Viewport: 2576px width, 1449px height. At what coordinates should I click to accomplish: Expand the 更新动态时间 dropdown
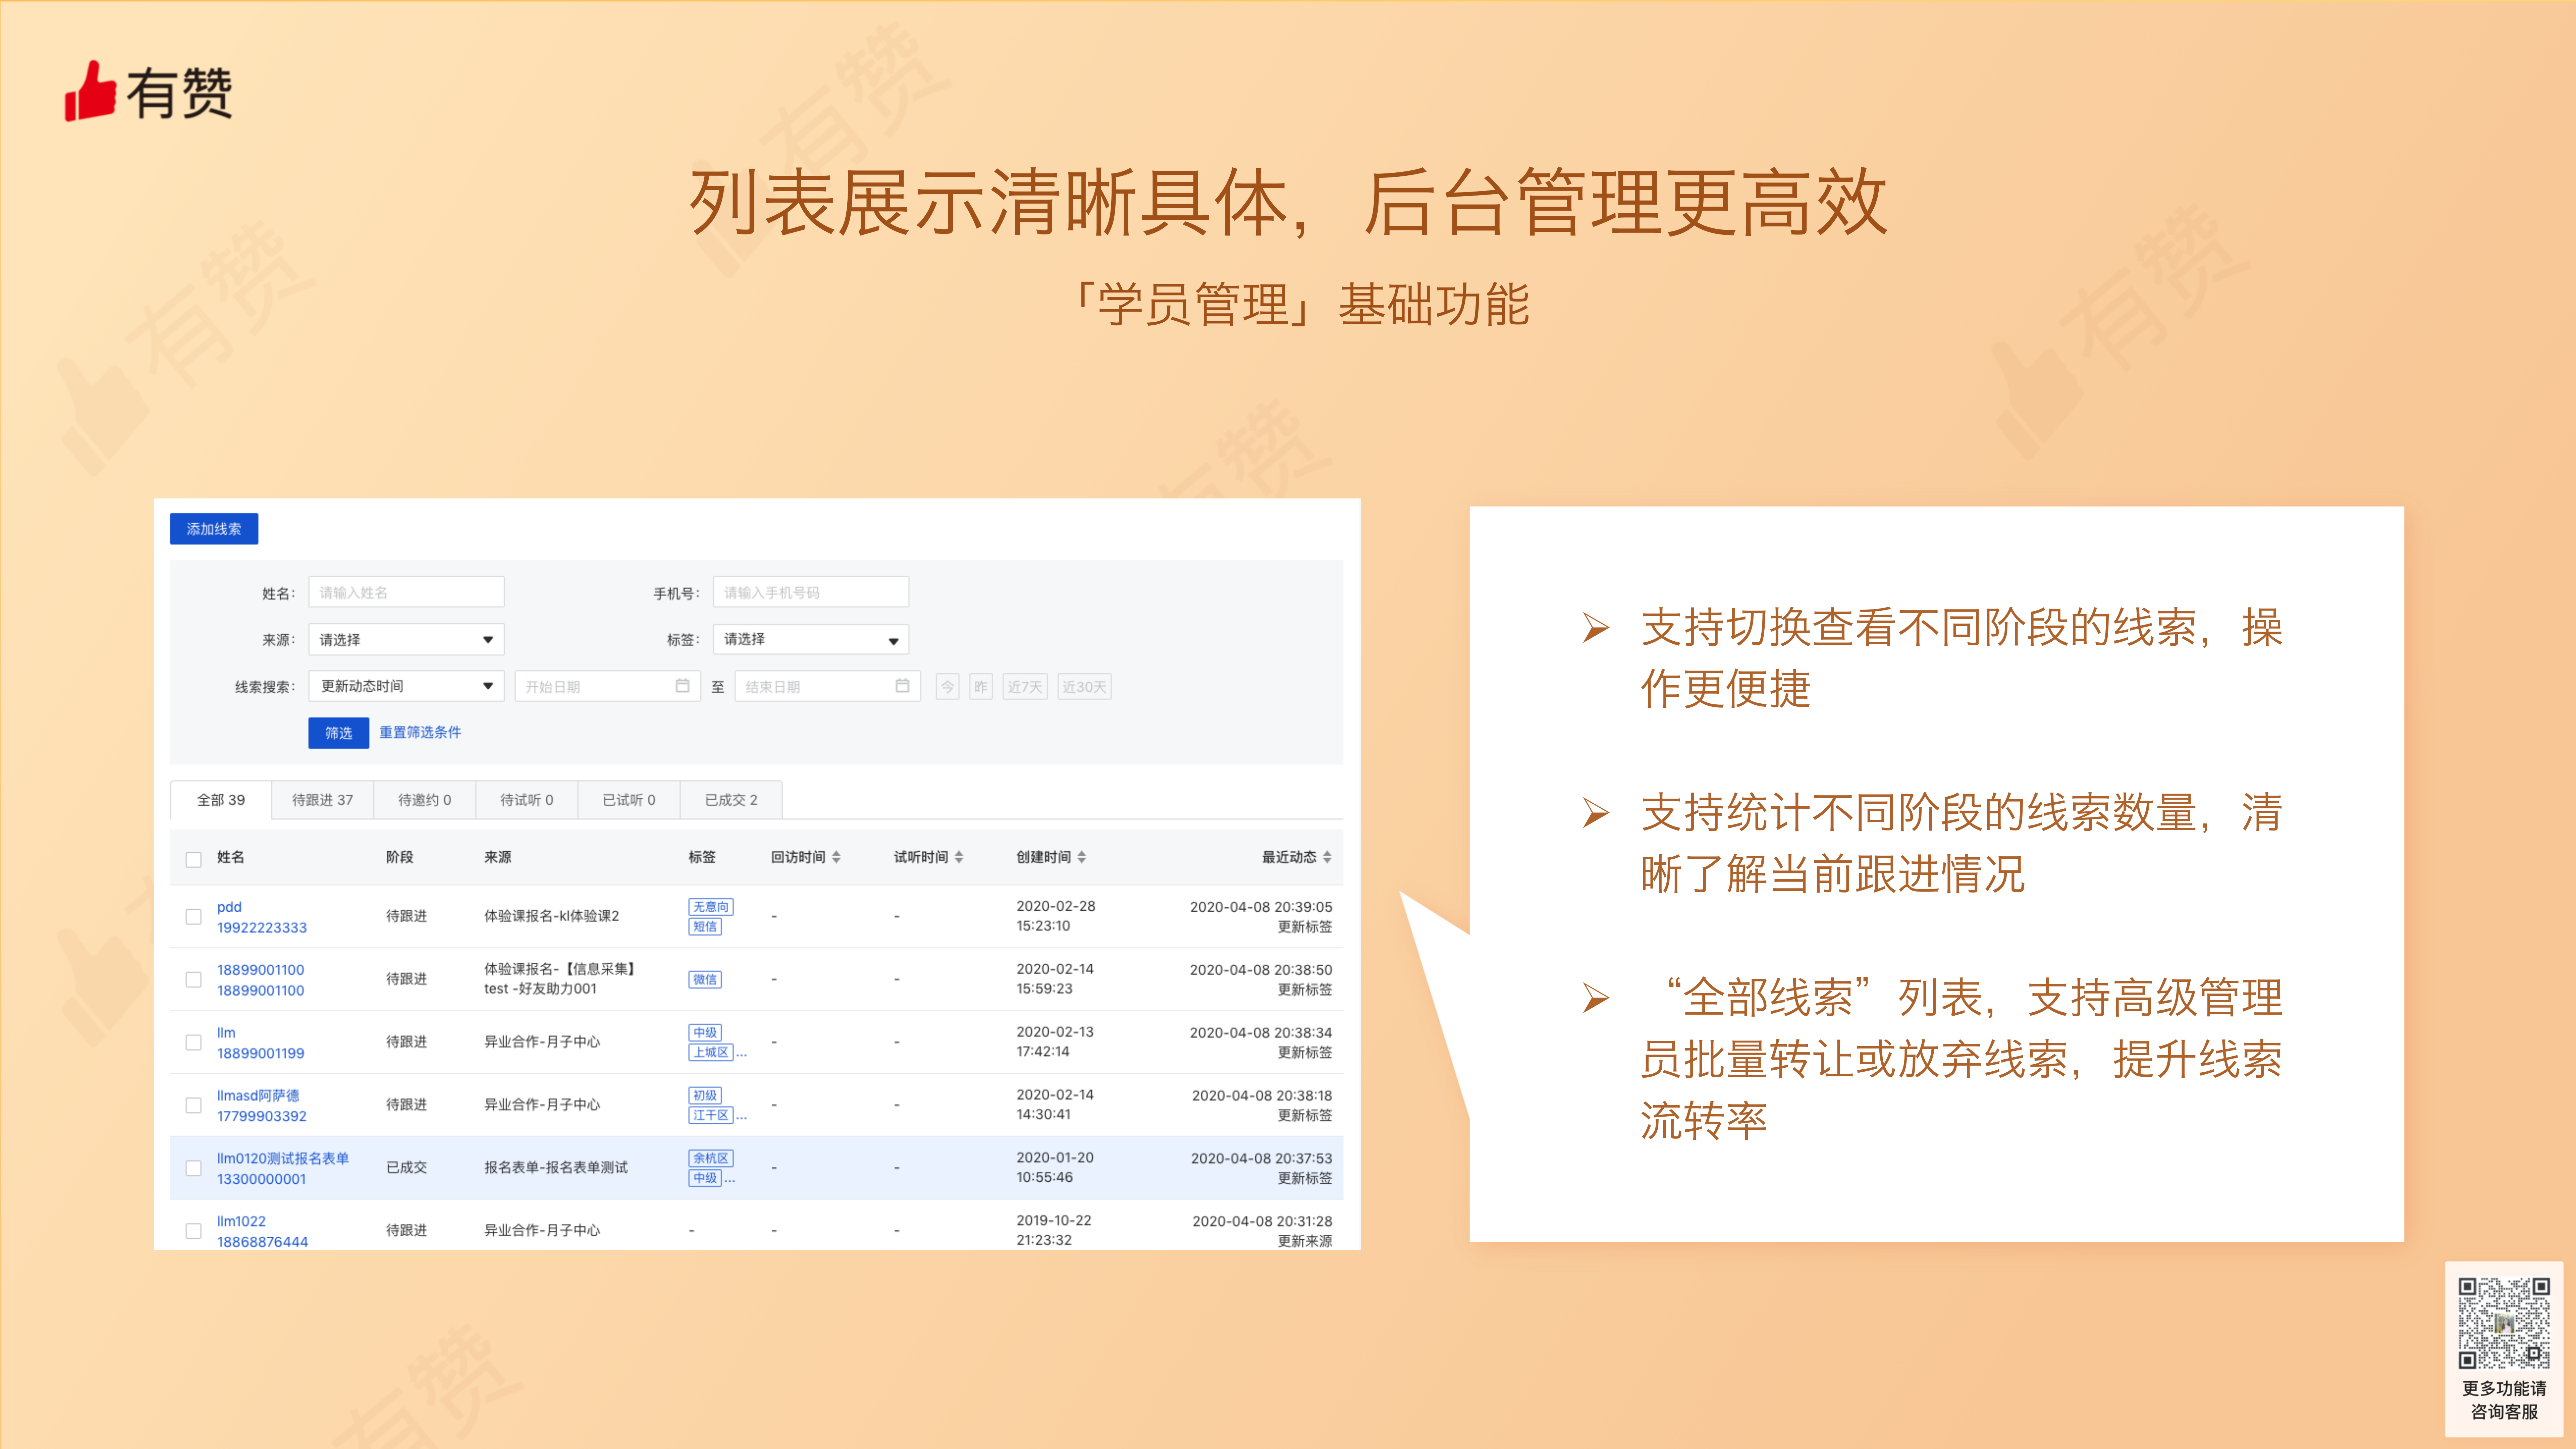406,686
